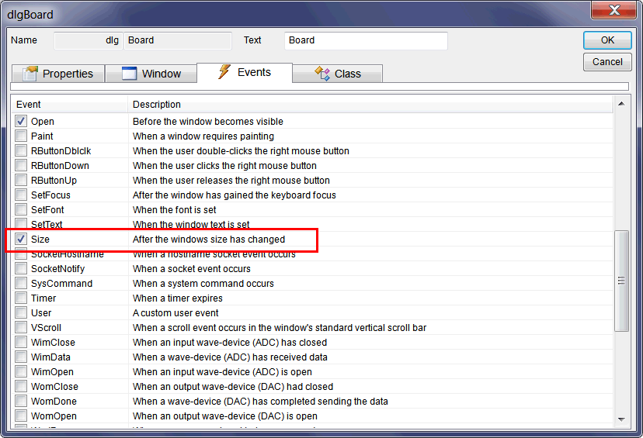Check the RButtonDown event
Viewport: 643px width, 438px height.
click(21, 165)
